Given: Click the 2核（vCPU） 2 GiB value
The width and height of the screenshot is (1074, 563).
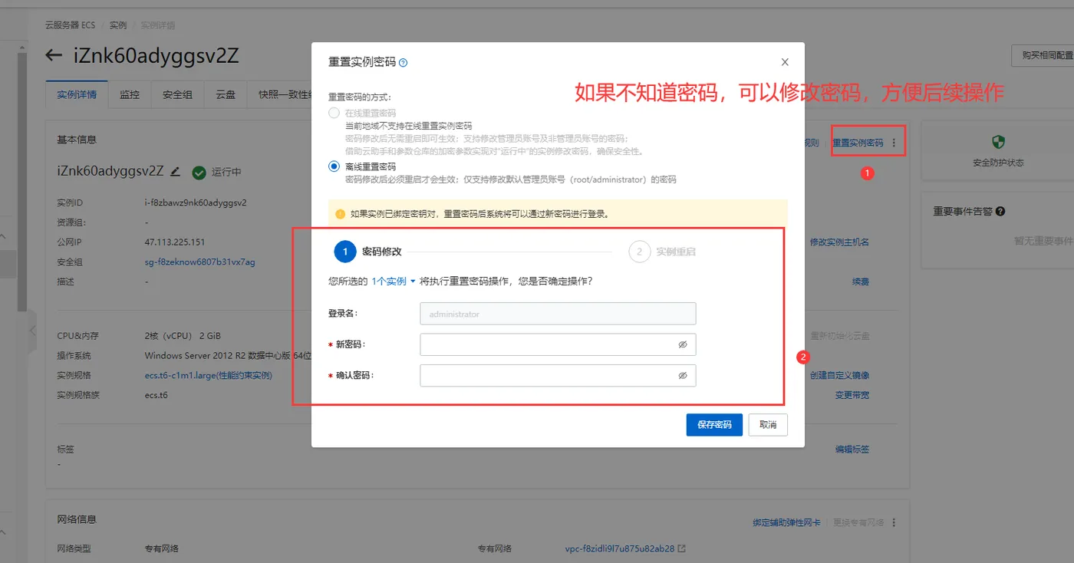Looking at the screenshot, I should pyautogui.click(x=183, y=336).
